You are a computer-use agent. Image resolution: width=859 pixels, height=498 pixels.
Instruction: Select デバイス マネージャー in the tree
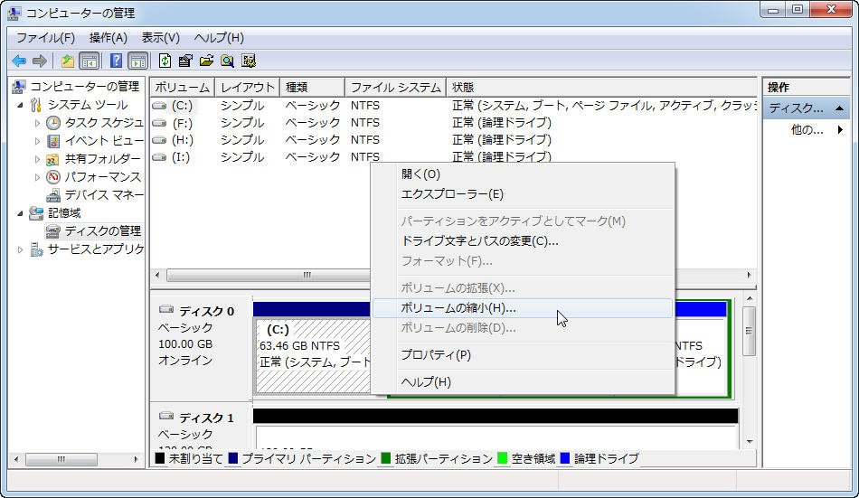104,195
